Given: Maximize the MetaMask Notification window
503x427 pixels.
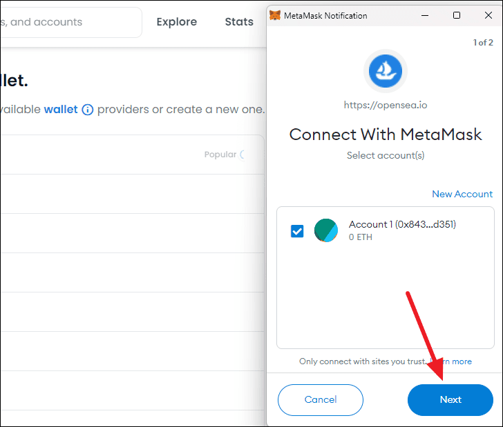Looking at the screenshot, I should click(x=457, y=15).
